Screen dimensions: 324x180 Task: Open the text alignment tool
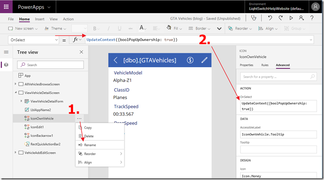click(x=156, y=28)
